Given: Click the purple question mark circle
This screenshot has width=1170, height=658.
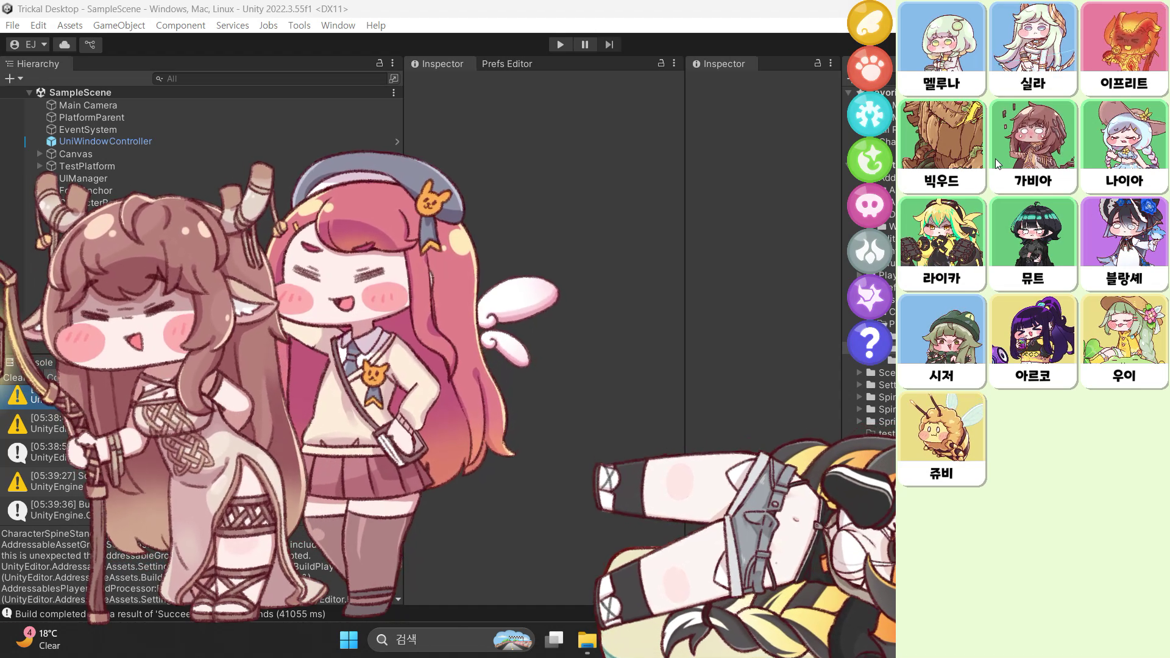Looking at the screenshot, I should click(870, 342).
